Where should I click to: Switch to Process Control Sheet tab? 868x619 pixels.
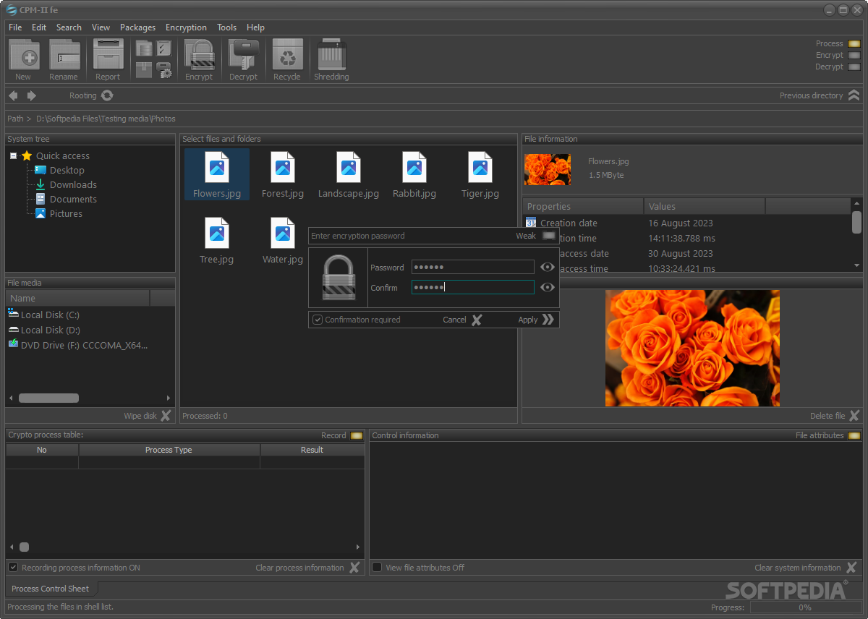51,589
